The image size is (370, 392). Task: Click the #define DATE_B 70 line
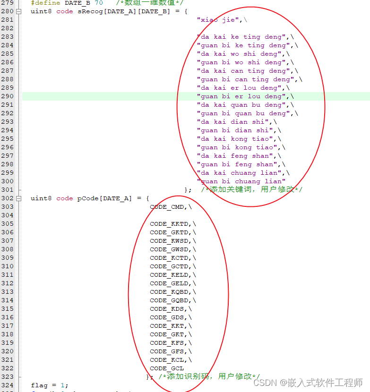(67, 3)
